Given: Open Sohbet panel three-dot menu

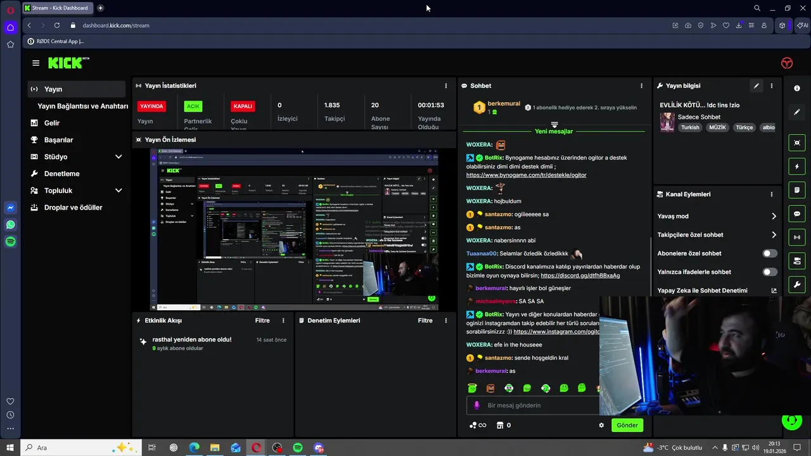Looking at the screenshot, I should [641, 85].
